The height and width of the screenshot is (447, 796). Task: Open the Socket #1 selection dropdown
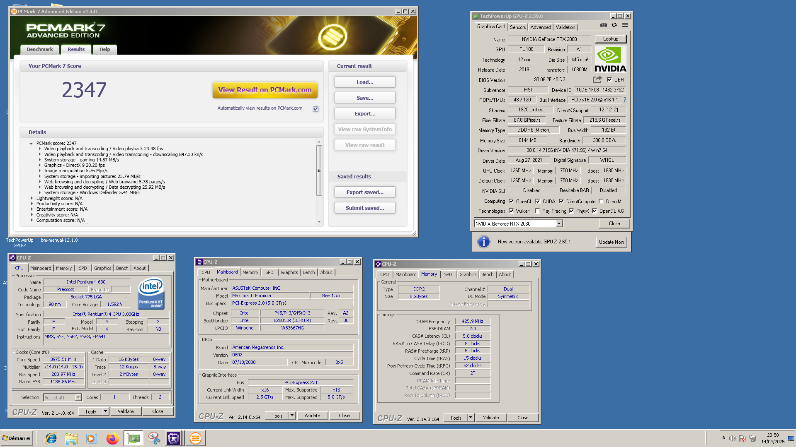(x=78, y=397)
